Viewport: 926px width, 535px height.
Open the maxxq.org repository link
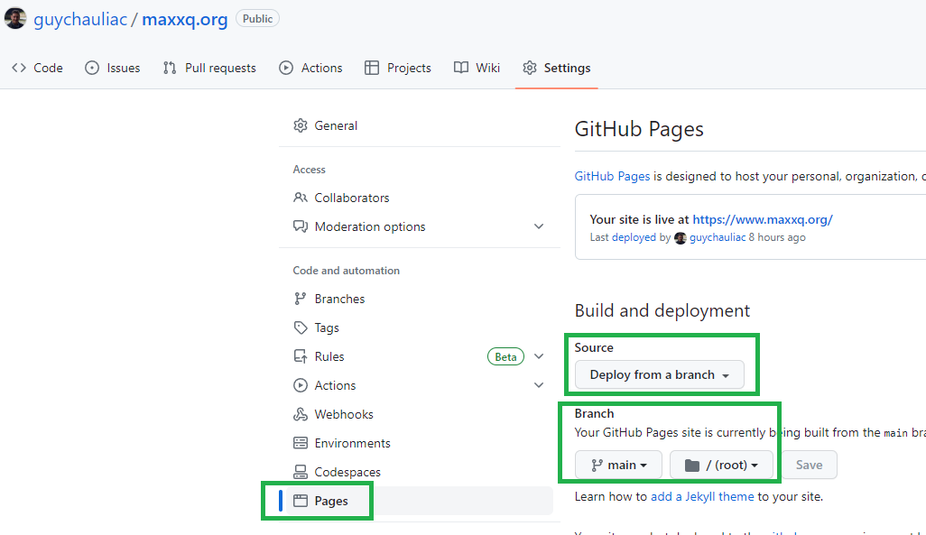click(185, 20)
